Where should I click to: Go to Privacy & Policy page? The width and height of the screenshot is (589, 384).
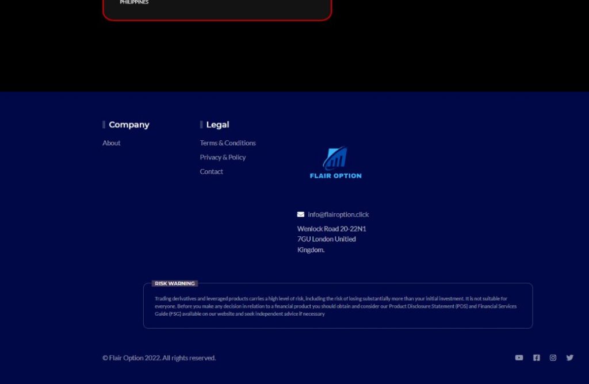click(223, 158)
